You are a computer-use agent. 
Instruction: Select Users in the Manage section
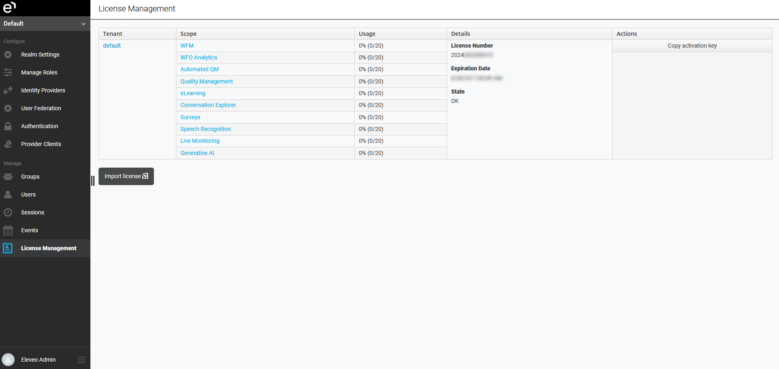click(29, 194)
